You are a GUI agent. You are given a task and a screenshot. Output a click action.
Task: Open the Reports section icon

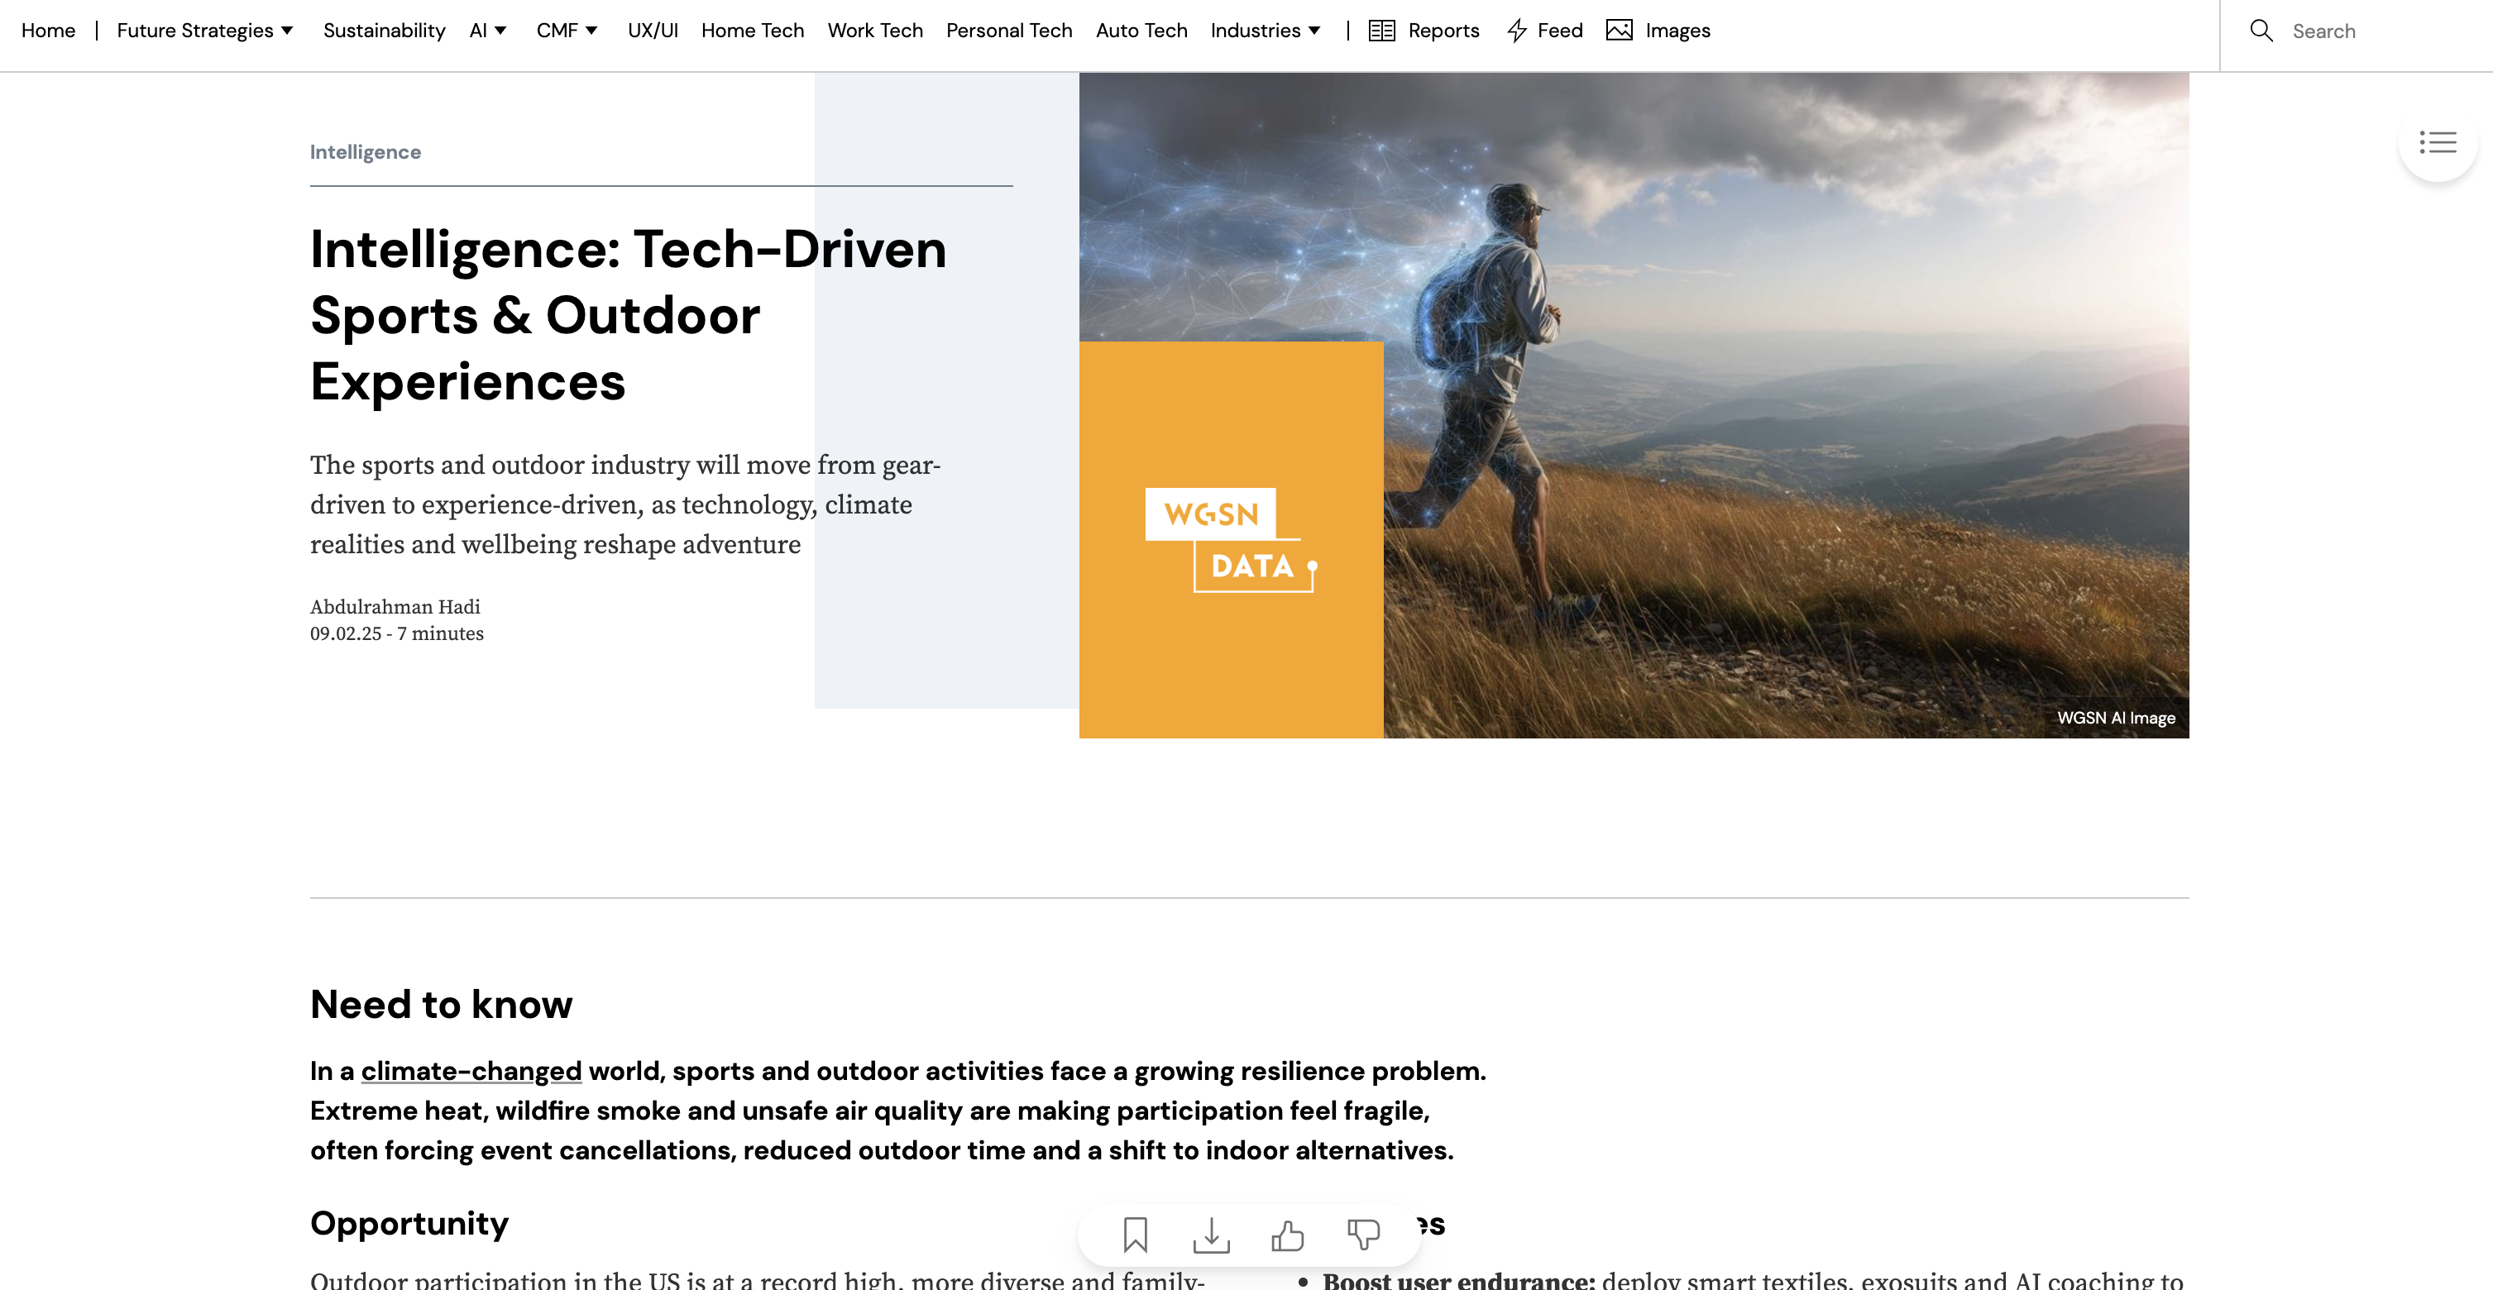point(1381,30)
